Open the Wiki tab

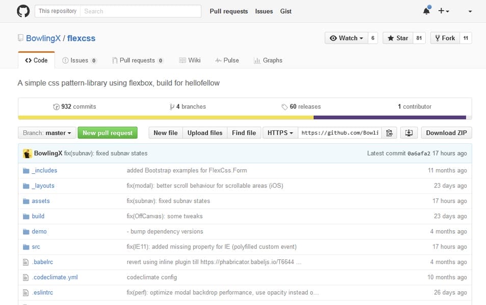[x=190, y=60]
